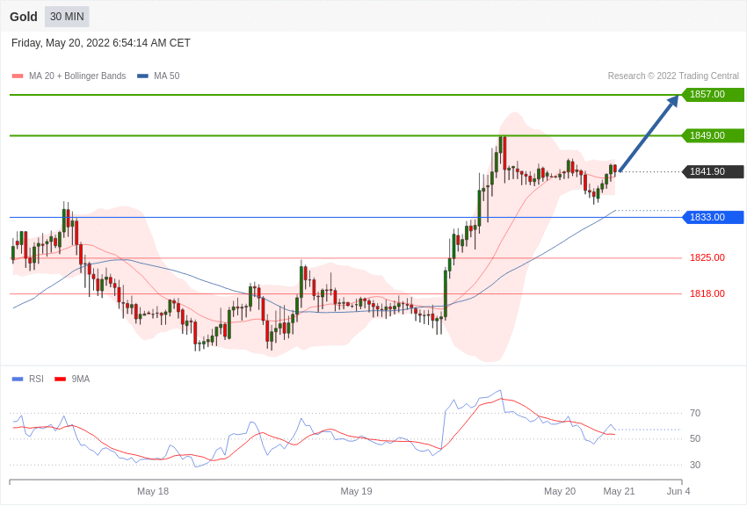Click the RSI 30 level label
This screenshot has height=506, width=747.
[x=695, y=465]
